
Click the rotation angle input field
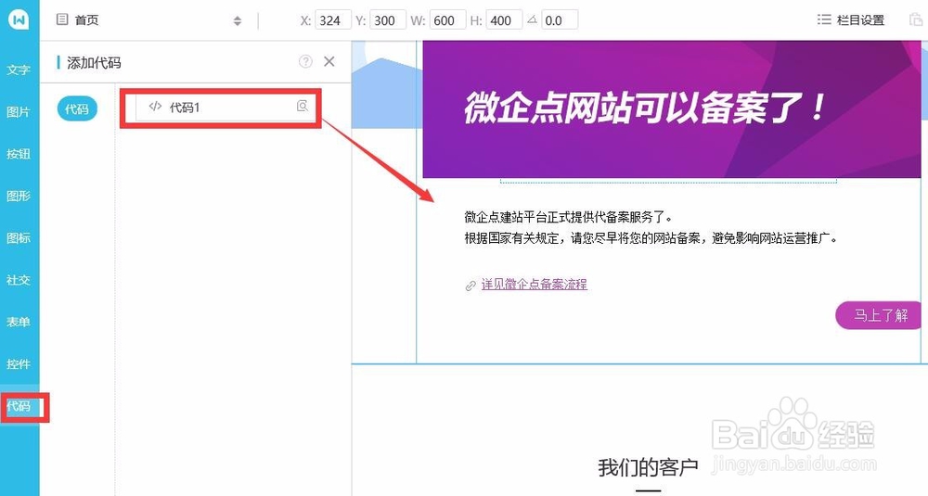[560, 20]
